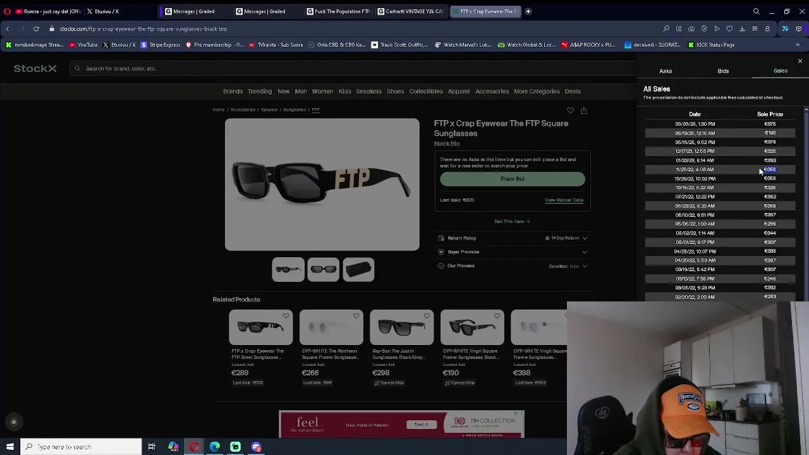The height and width of the screenshot is (455, 809).
Task: Open a new browser tab
Action: 528,11
